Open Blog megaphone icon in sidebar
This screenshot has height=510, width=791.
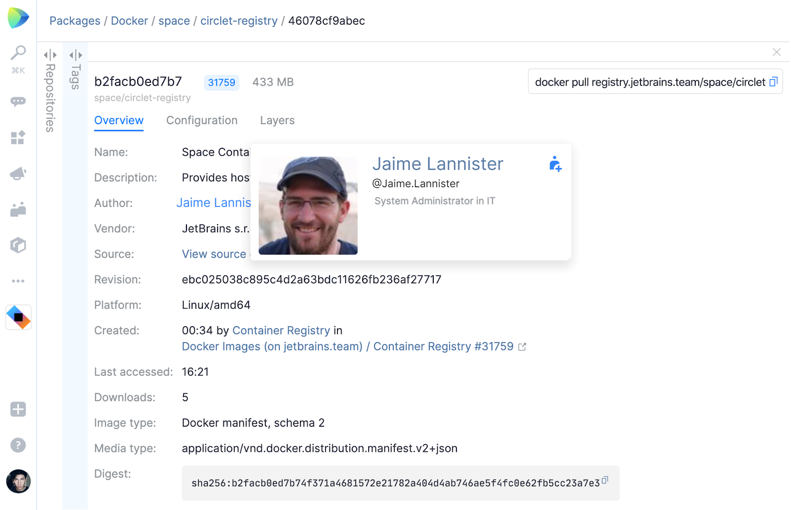(x=18, y=173)
